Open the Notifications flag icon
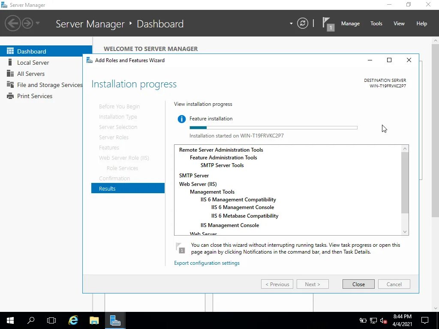The image size is (439, 329). [x=328, y=24]
